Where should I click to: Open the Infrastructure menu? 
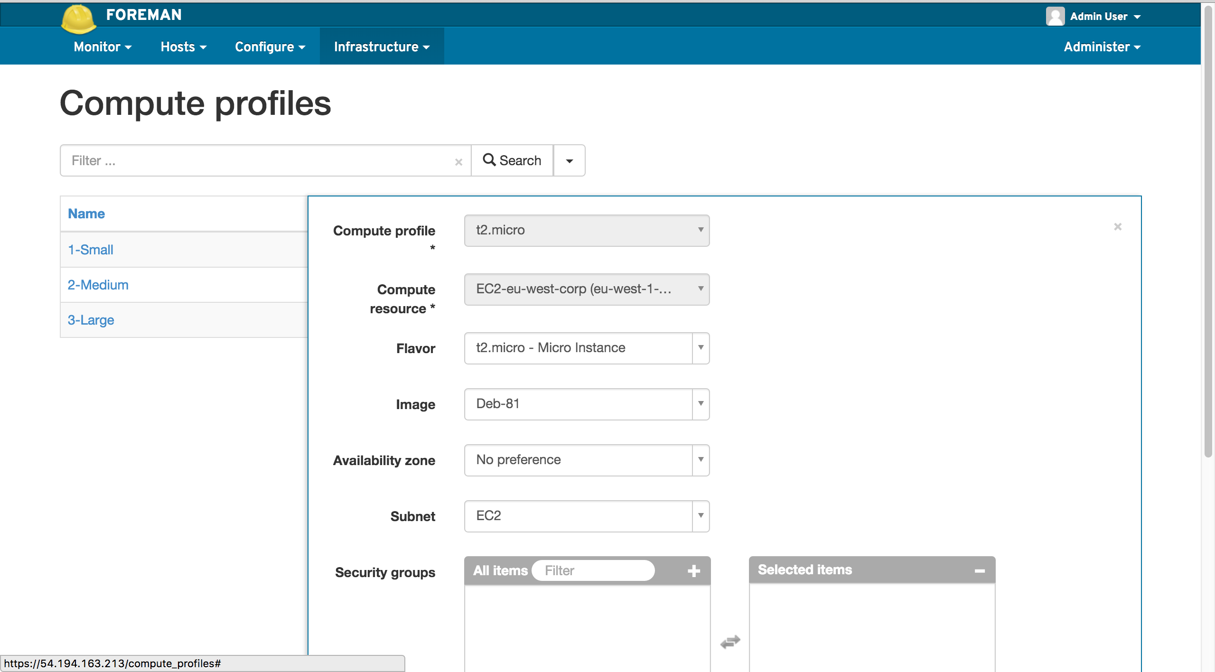pos(382,47)
